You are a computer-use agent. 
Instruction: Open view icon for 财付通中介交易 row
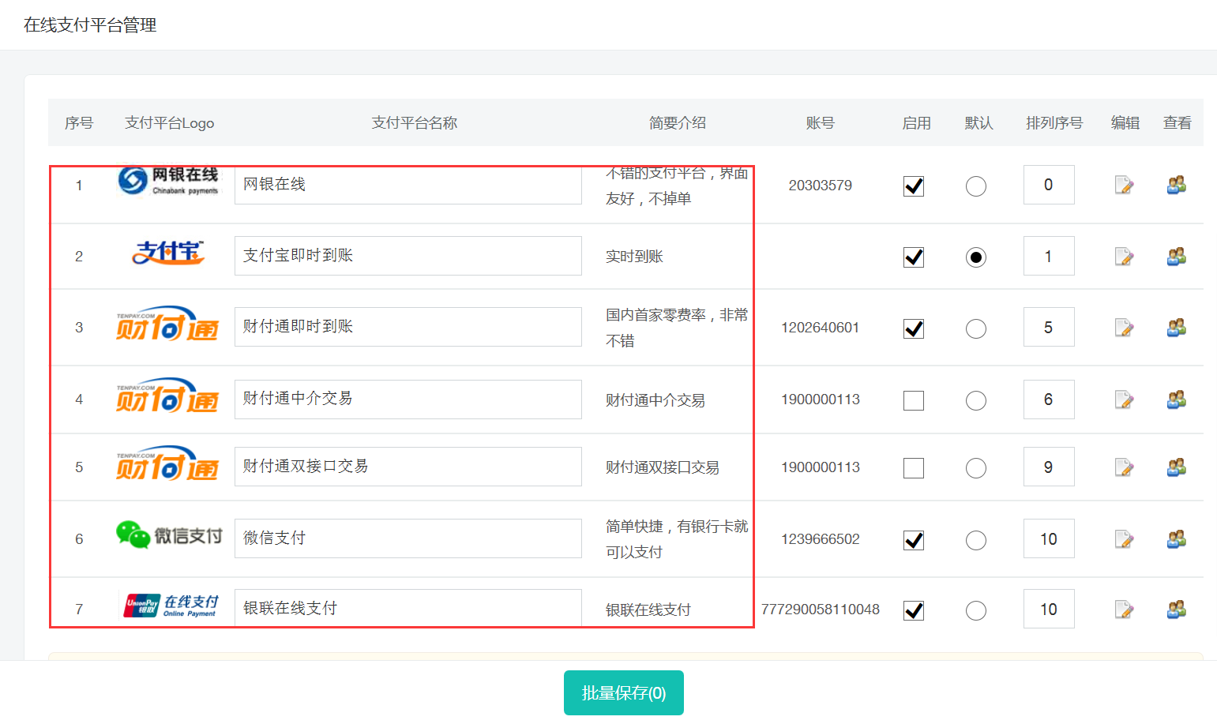[1176, 400]
